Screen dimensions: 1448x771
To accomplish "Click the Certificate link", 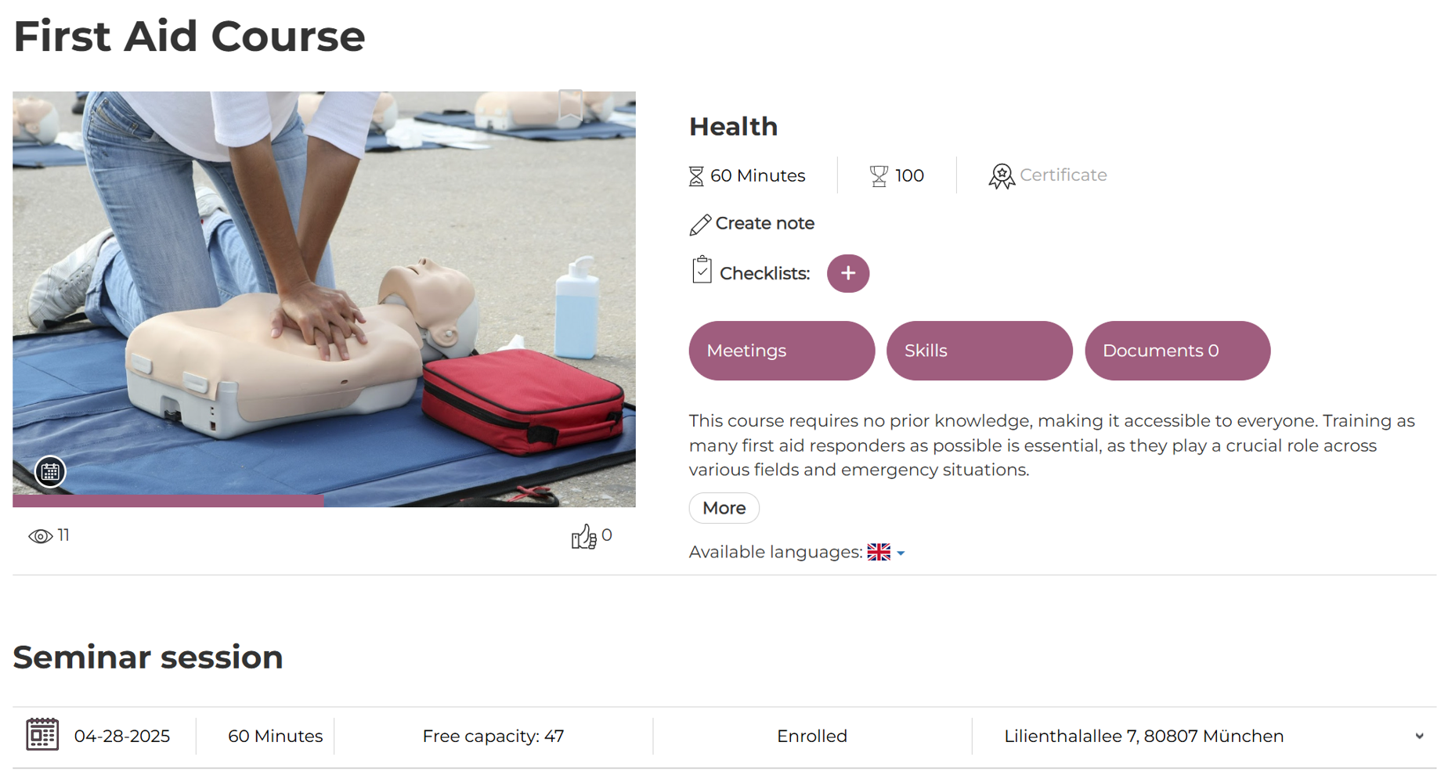I will tap(1063, 175).
